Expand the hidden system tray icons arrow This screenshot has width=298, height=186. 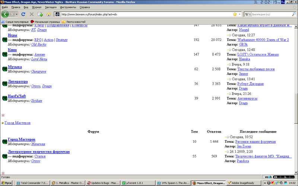point(265,183)
